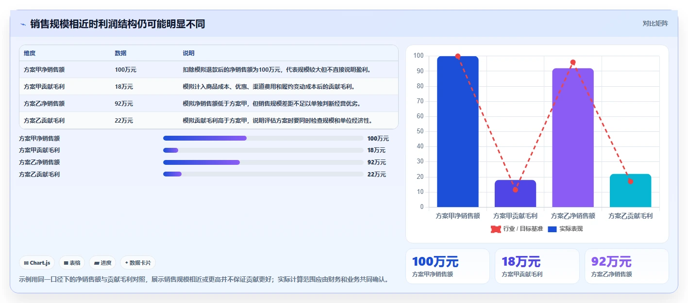The width and height of the screenshot is (688, 303).
Task: Click the red benchmark point above 方案乙净销售额 bar
Action: (x=573, y=62)
